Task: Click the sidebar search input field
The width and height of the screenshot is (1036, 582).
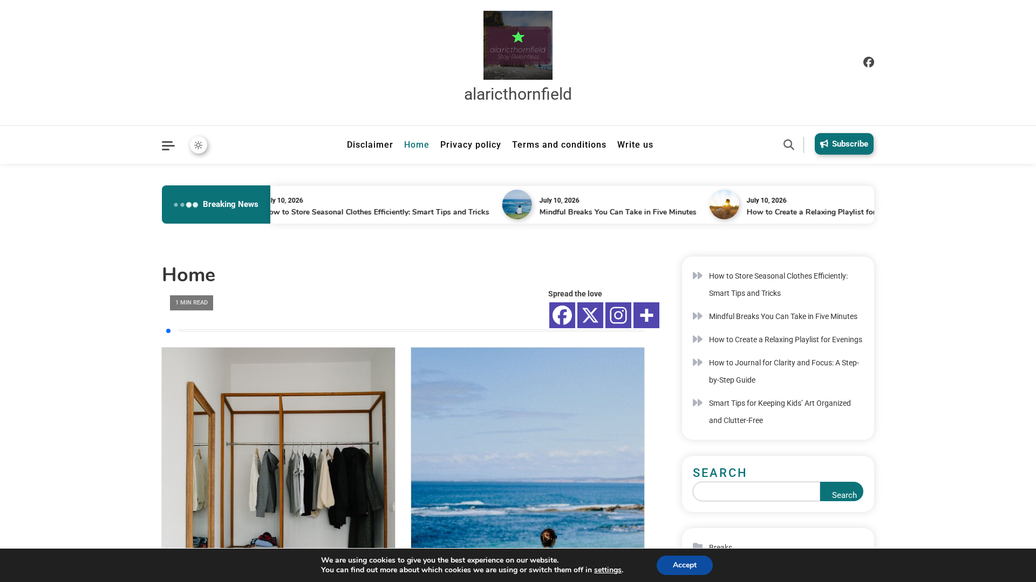Action: (756, 491)
